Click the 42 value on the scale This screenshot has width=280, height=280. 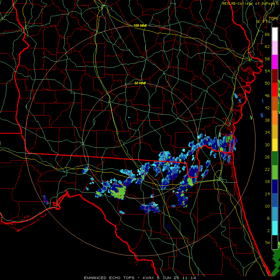pyautogui.click(x=267, y=108)
